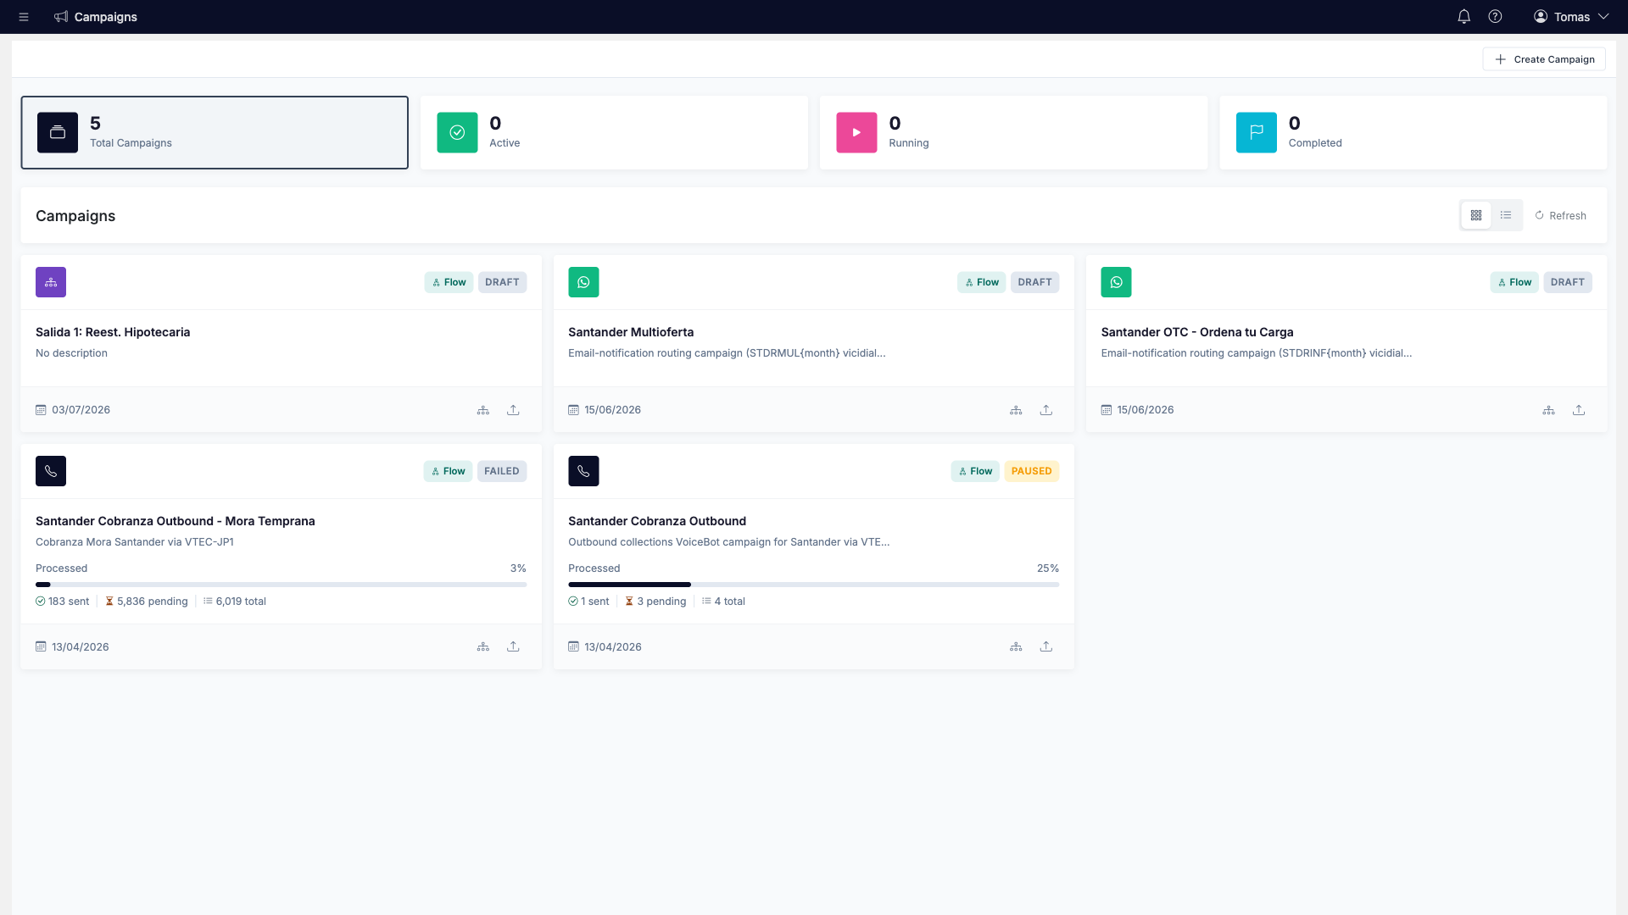Switch to list view
Image resolution: width=1628 pixels, height=915 pixels.
(1506, 215)
